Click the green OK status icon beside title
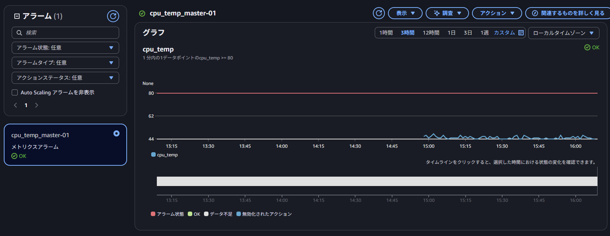Screen dimensions: 610x236 142,14
